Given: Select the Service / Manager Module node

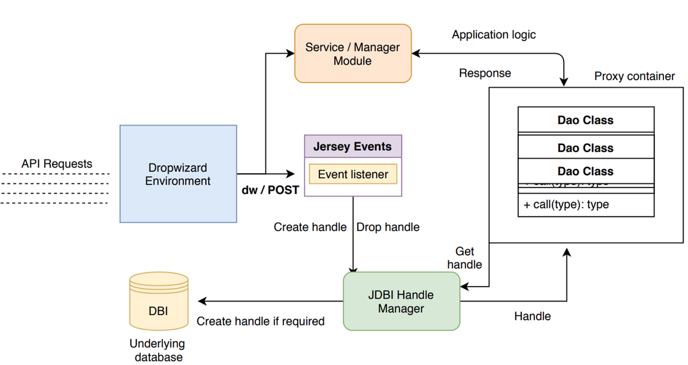Looking at the screenshot, I should coord(352,53).
